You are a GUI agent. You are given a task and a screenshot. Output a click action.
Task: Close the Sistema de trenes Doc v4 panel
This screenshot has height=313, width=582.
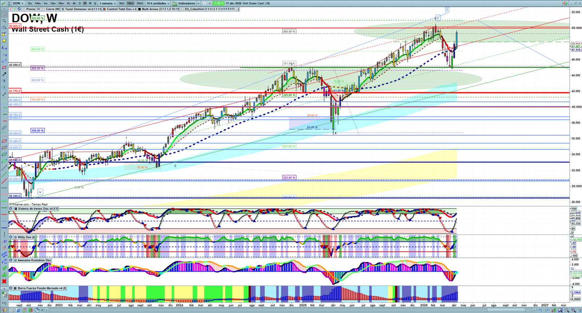[x=11, y=209]
